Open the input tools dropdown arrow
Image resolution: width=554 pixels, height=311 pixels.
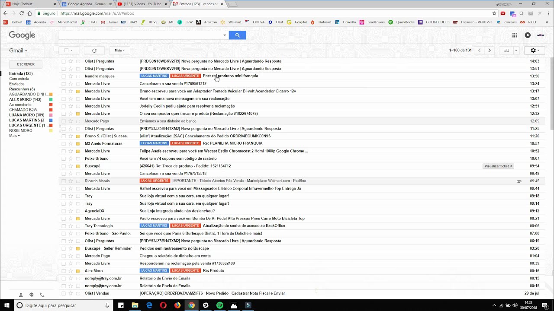pos(516,51)
